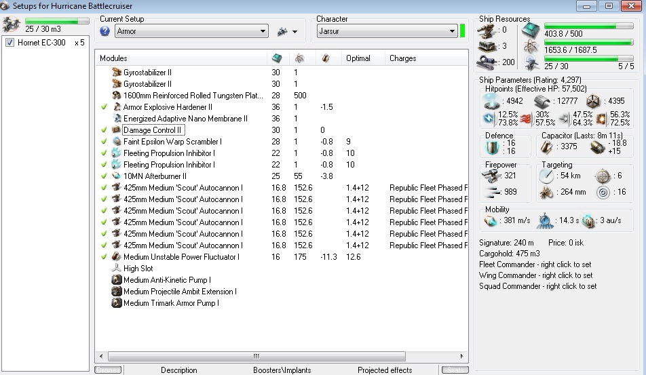This screenshot has width=646, height=375.
Task: Click the Defence shield icon
Action: [x=492, y=147]
